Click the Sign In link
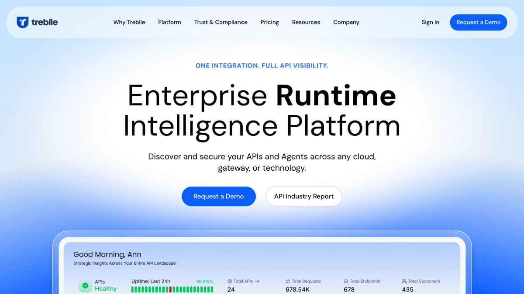The image size is (524, 294). pos(431,22)
